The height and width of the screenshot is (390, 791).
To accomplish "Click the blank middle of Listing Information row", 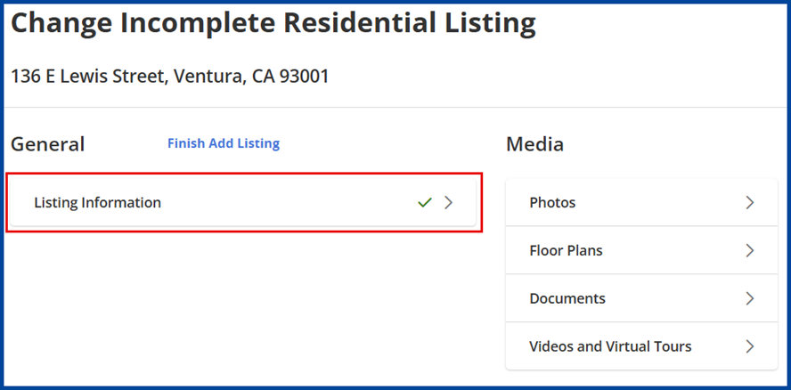I will [x=285, y=203].
